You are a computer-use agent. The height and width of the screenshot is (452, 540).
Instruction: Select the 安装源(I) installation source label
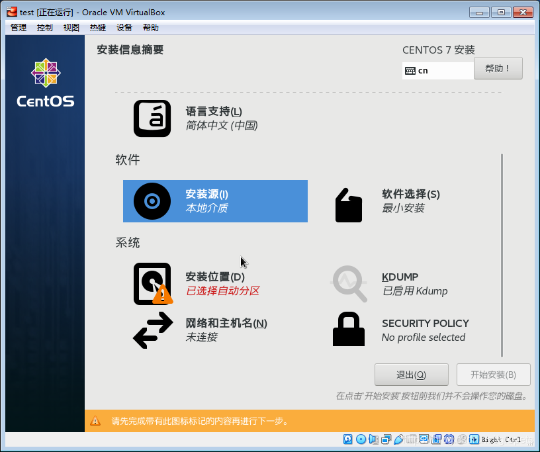coord(206,194)
